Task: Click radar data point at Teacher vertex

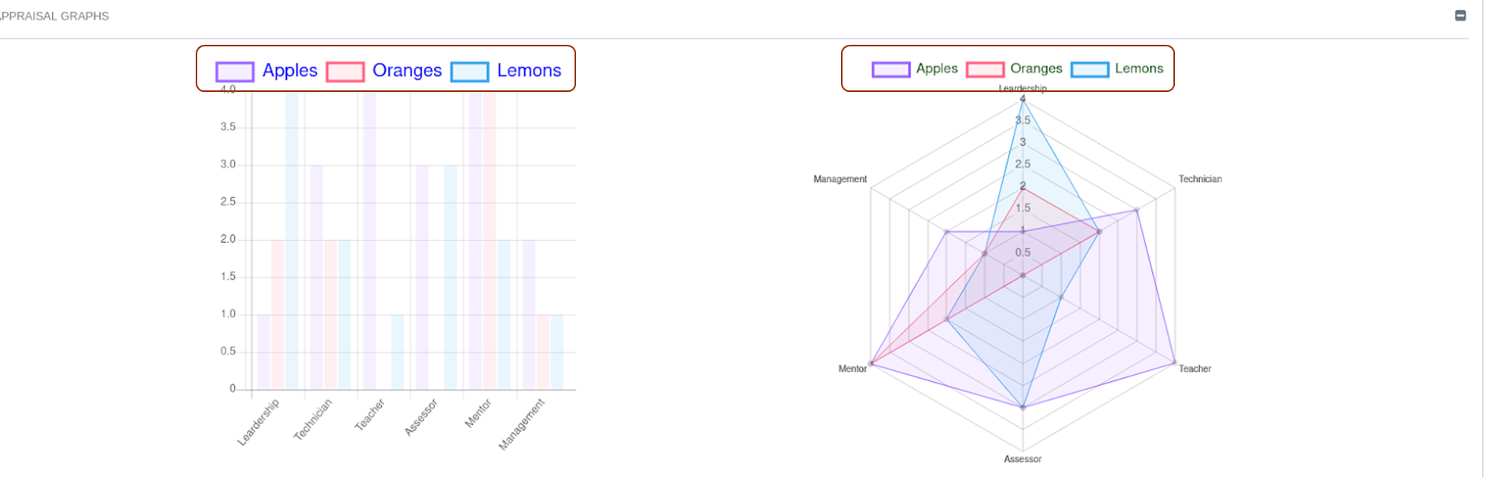Action: 1174,363
